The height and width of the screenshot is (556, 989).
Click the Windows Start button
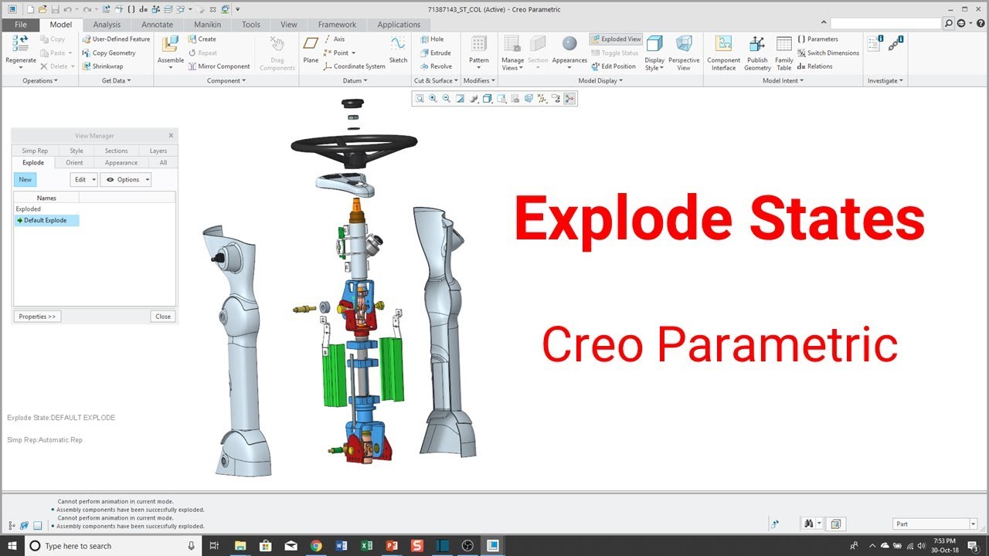12,546
